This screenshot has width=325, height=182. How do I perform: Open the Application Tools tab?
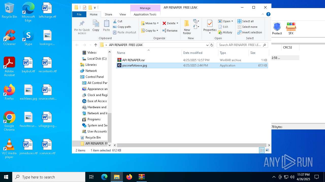coord(145,14)
